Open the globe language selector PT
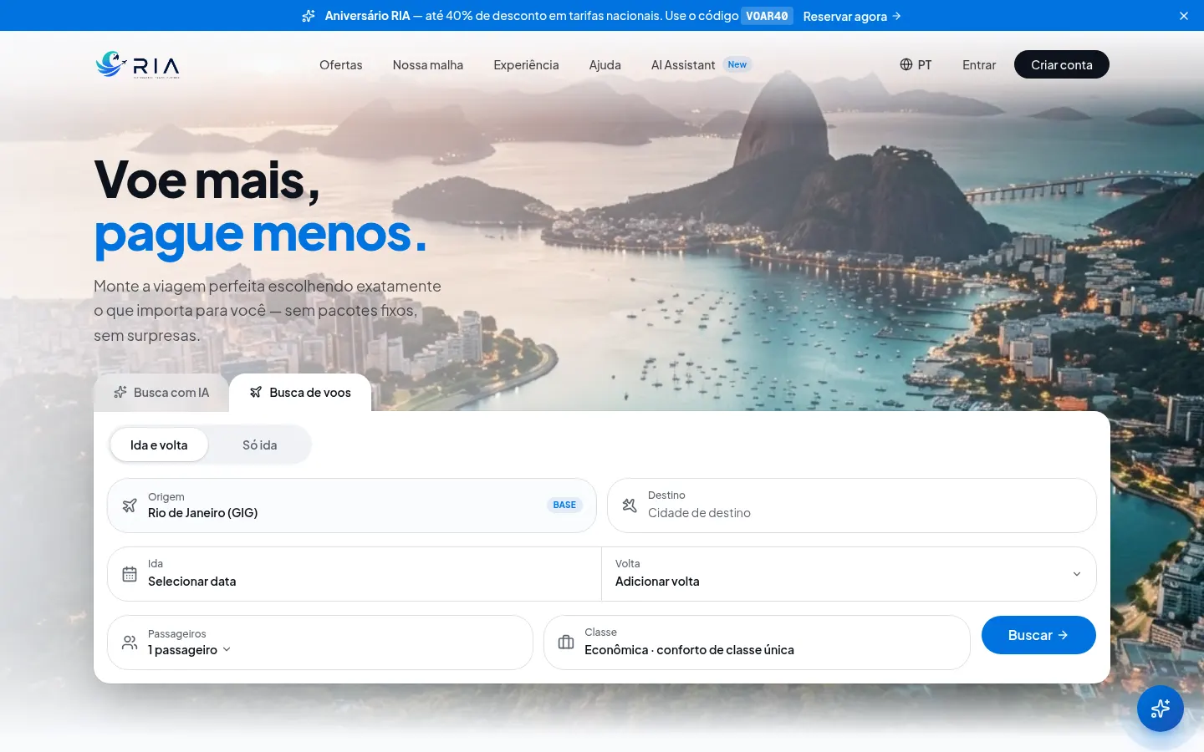 tap(916, 64)
